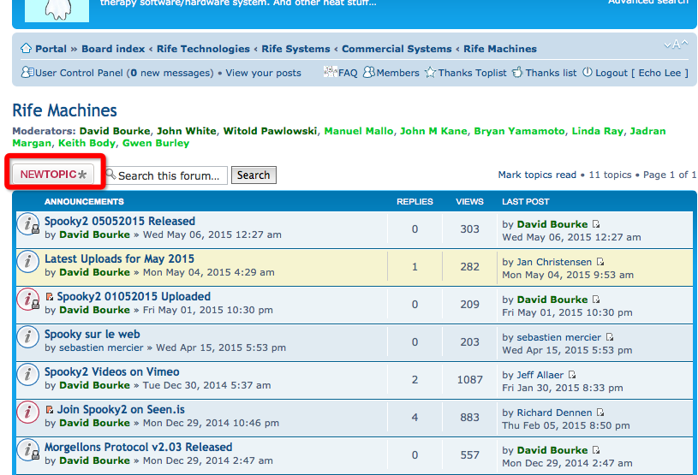
Task: Open moderator Gwen Burley profile
Action: click(x=155, y=143)
